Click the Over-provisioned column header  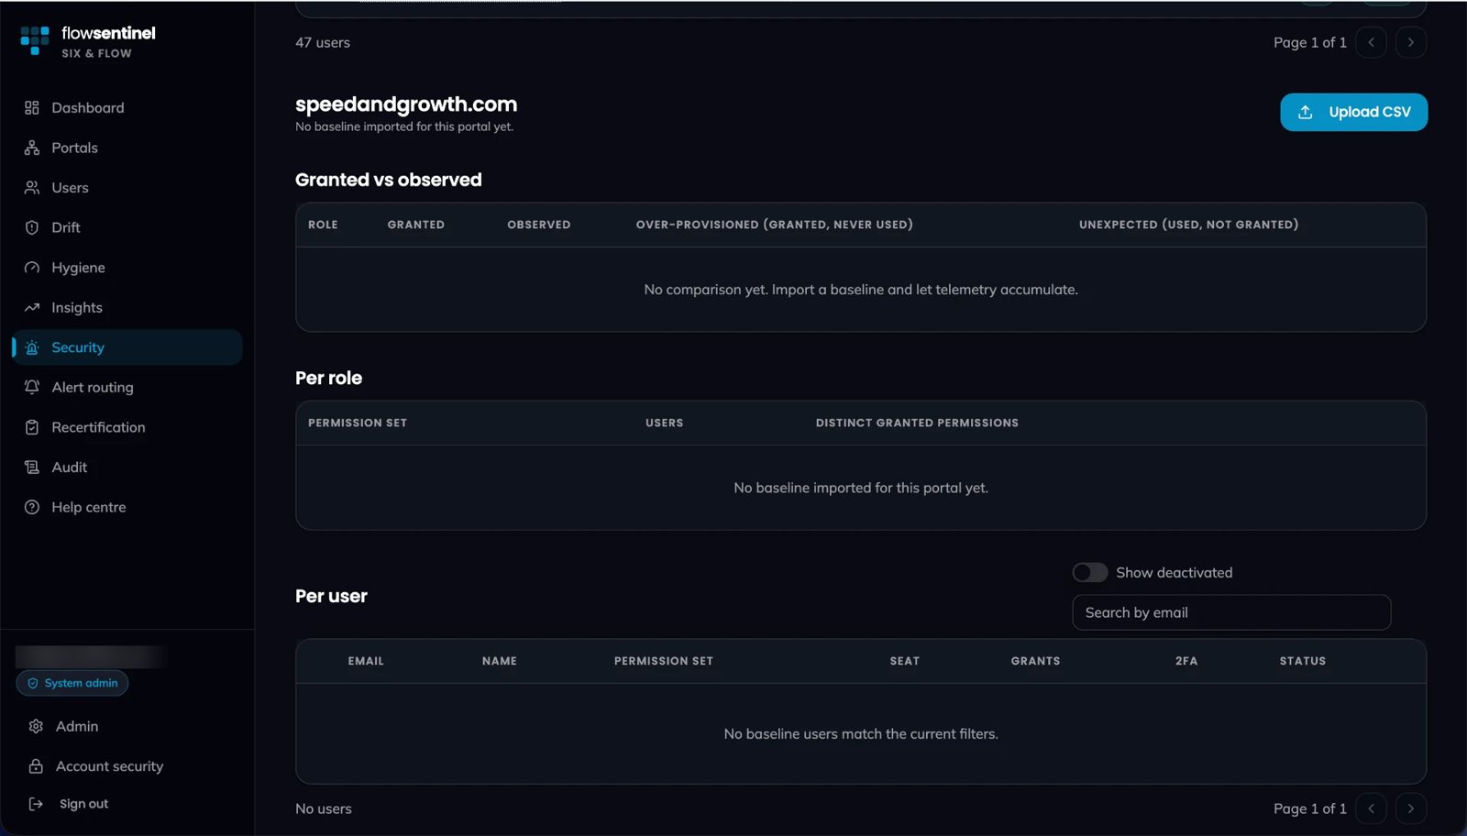pyautogui.click(x=775, y=225)
